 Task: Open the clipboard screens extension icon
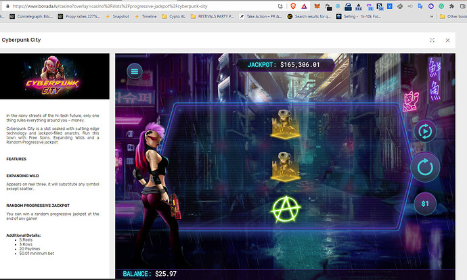(x=328, y=7)
